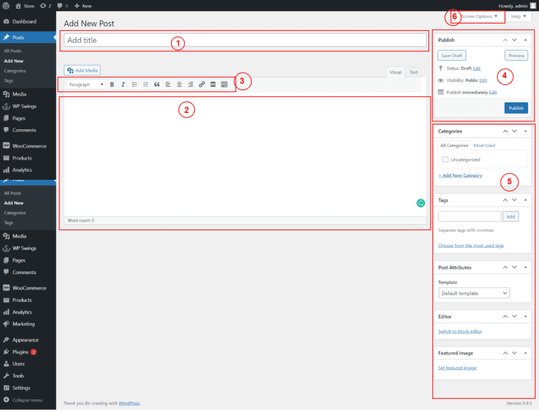Open the Template dropdown in Post Attributes
539x410 pixels.
coord(474,293)
